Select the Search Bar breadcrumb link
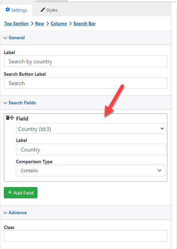This screenshot has width=177, height=249. tap(85, 23)
